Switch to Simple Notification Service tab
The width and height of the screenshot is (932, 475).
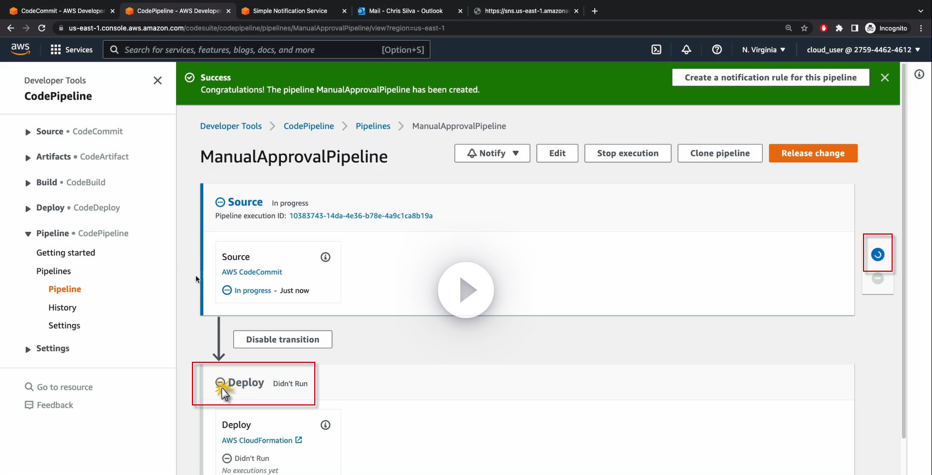click(x=290, y=11)
